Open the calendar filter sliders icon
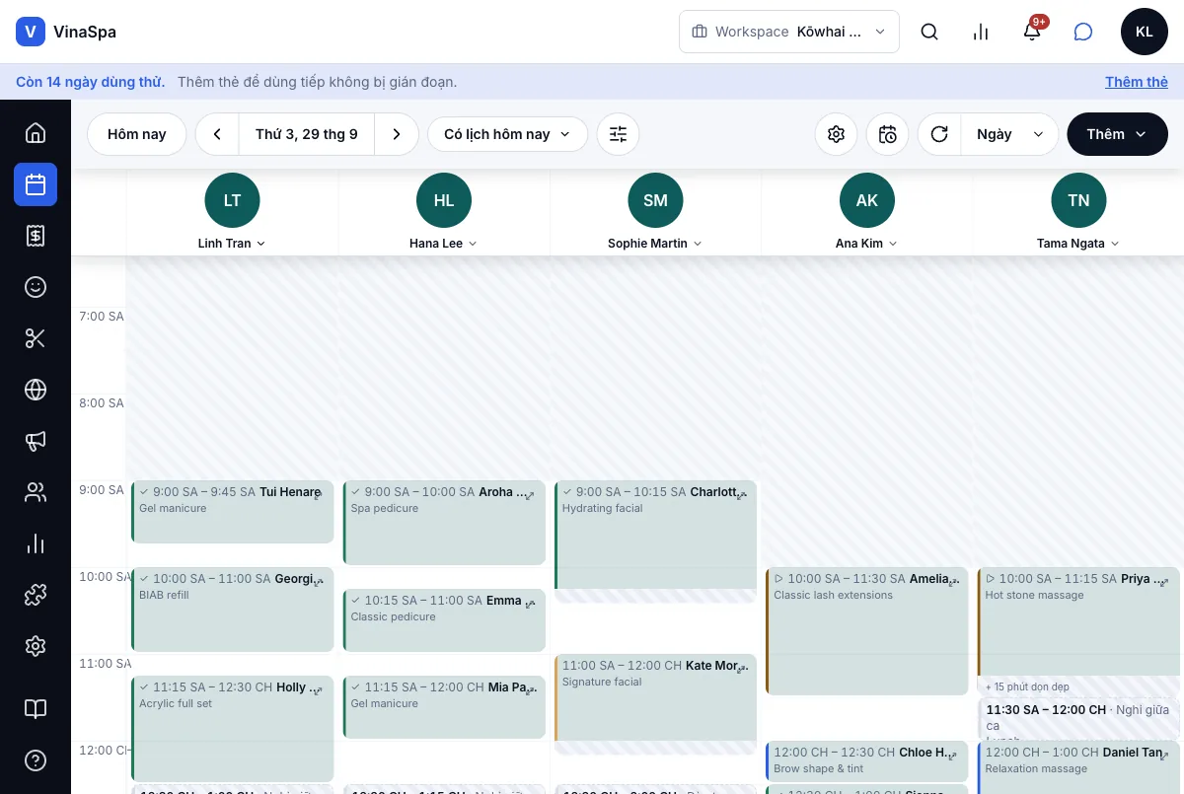 coord(618,134)
